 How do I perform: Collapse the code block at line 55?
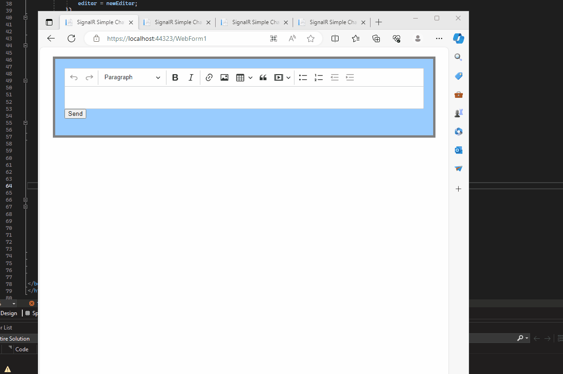(26, 123)
